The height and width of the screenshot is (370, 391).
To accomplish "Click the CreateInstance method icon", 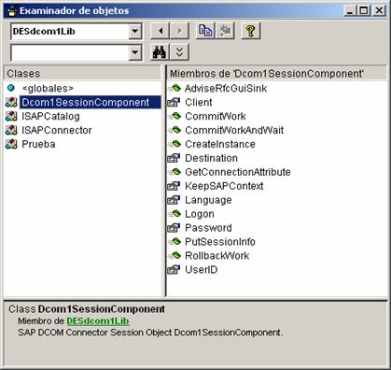I will (x=175, y=144).
